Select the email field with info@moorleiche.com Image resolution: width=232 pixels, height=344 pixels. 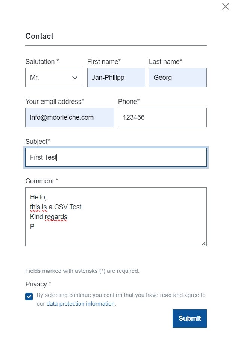pos(70,117)
